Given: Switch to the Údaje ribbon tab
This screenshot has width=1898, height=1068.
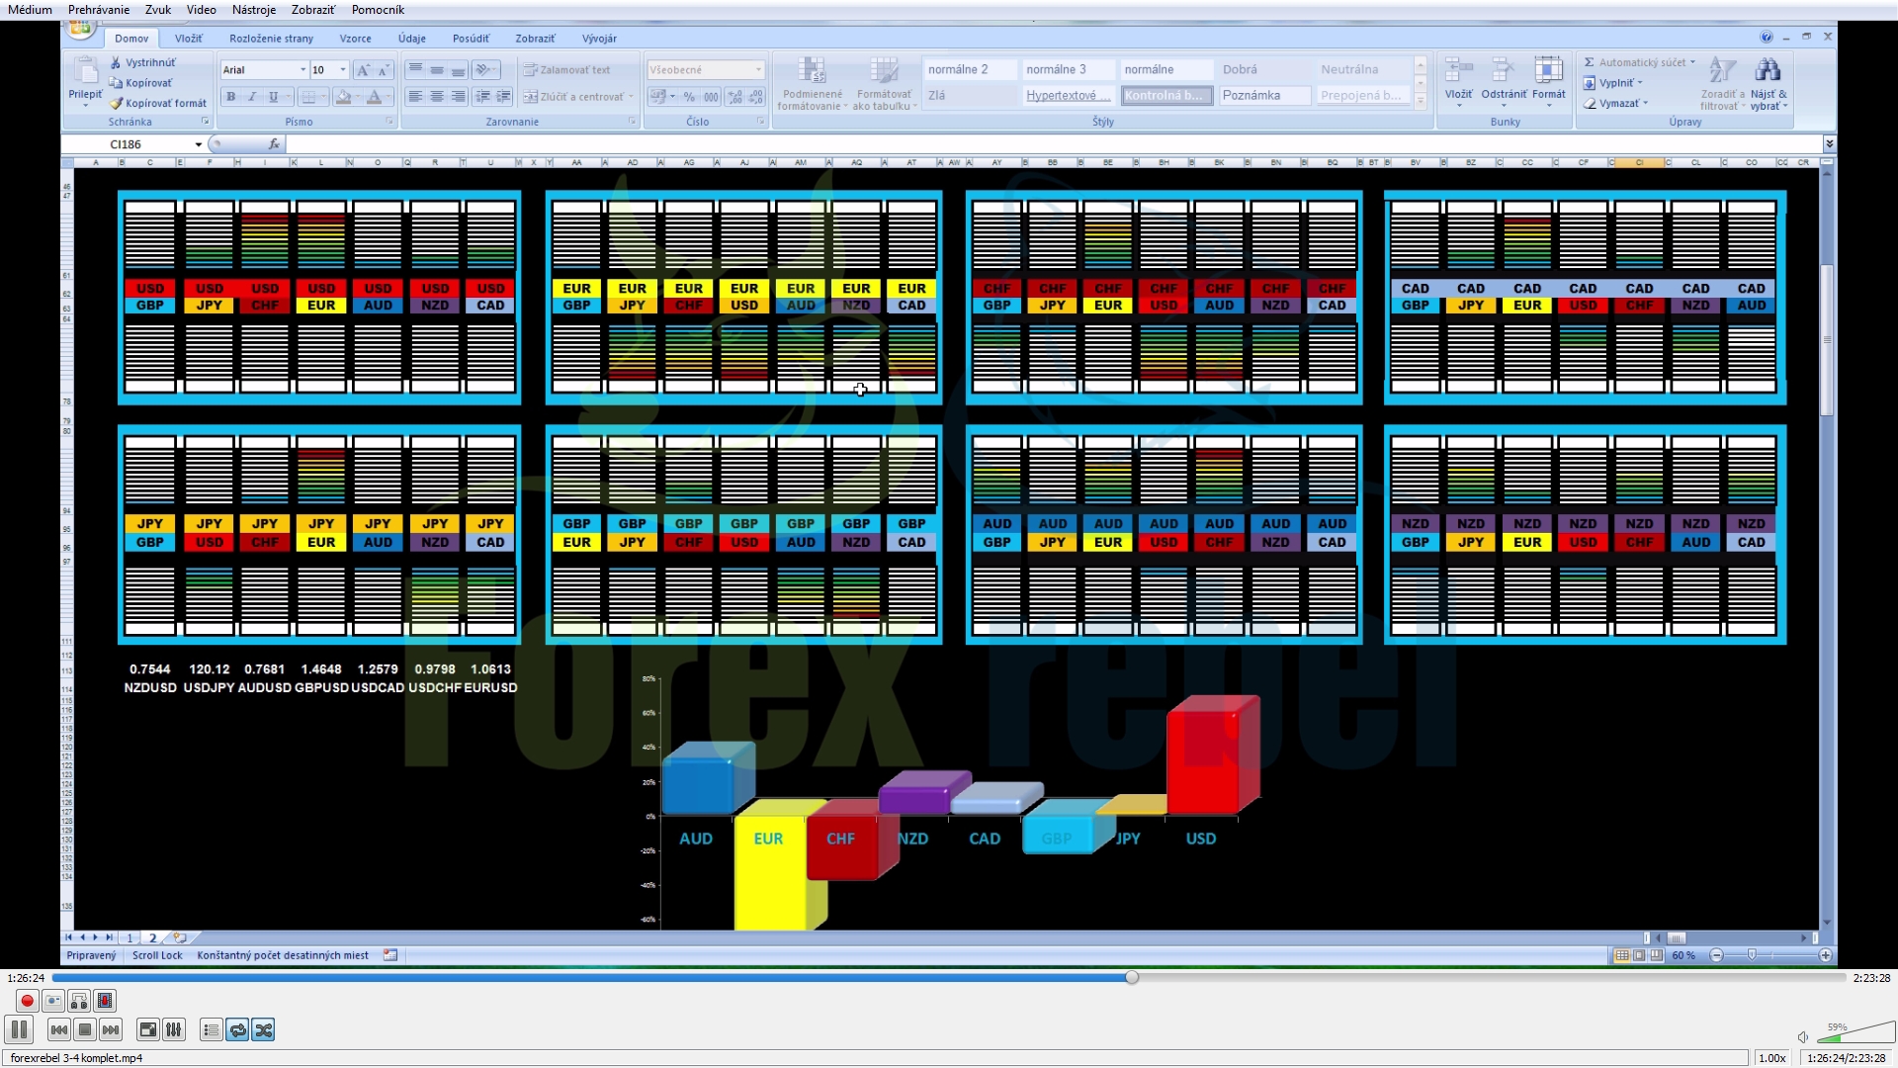Looking at the screenshot, I should pyautogui.click(x=412, y=39).
